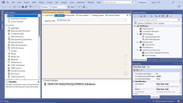The image size is (183, 103).
Task: Click the Categorized view icon in Properties
Action: [134, 70]
